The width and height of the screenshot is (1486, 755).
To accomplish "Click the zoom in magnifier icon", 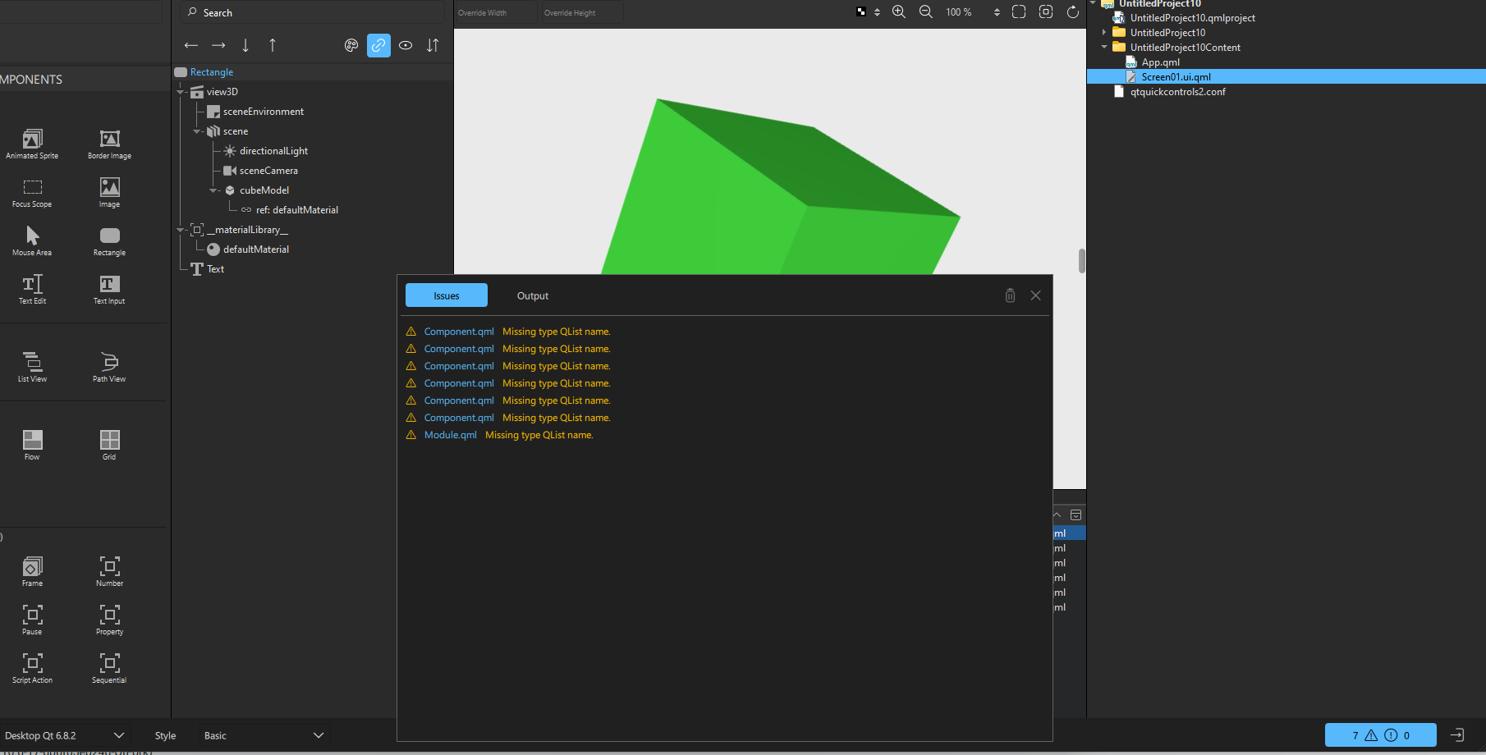I will tap(899, 11).
